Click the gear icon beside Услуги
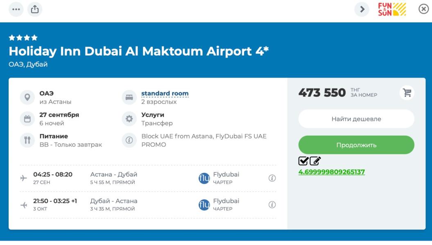Screen dimensions: 432x245 [x=129, y=119]
